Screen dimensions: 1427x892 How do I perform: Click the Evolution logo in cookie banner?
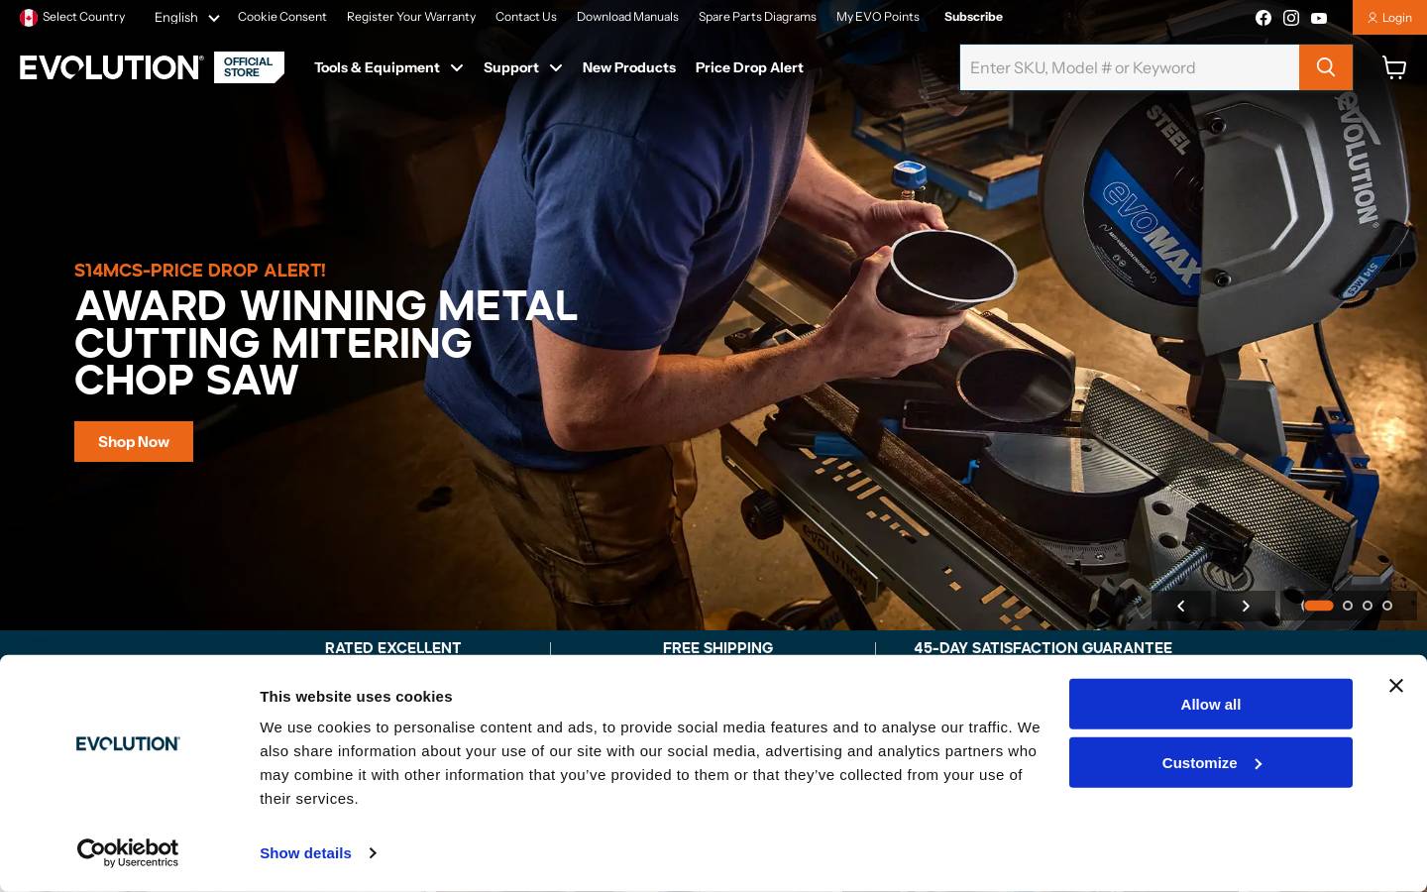(128, 743)
